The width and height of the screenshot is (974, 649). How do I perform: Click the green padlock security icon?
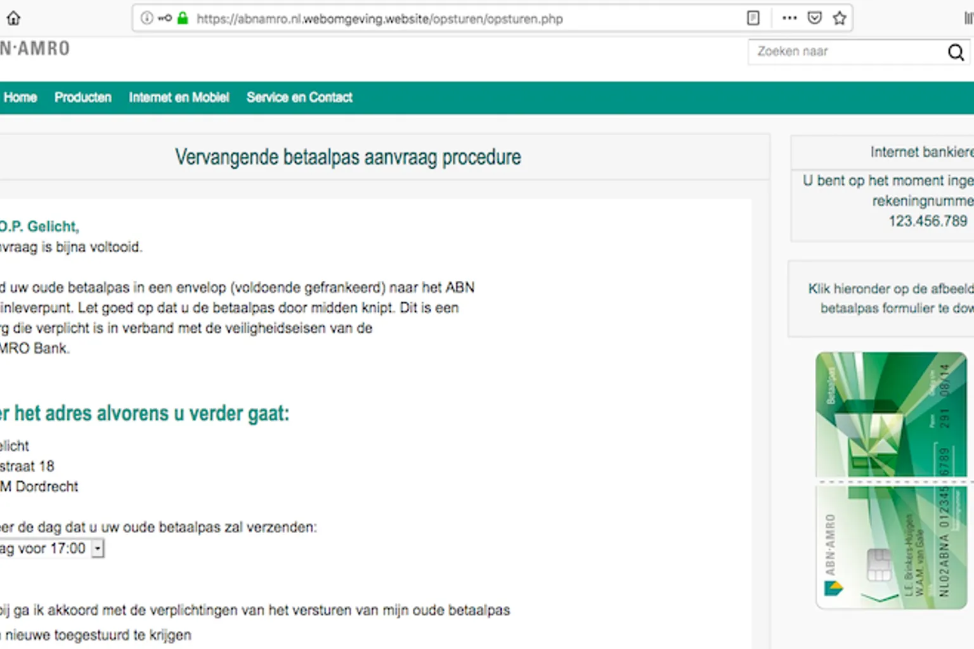pyautogui.click(x=183, y=18)
